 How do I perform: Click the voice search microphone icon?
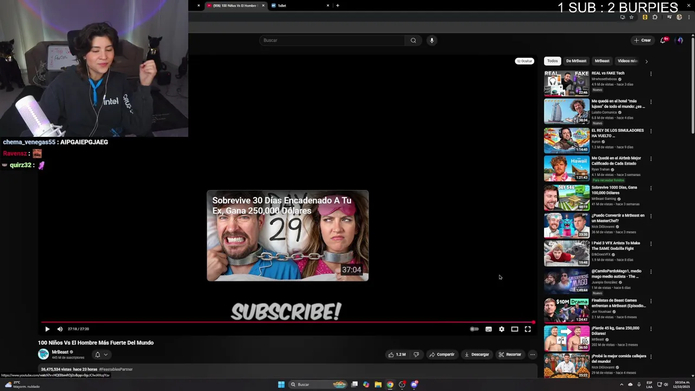[432, 40]
